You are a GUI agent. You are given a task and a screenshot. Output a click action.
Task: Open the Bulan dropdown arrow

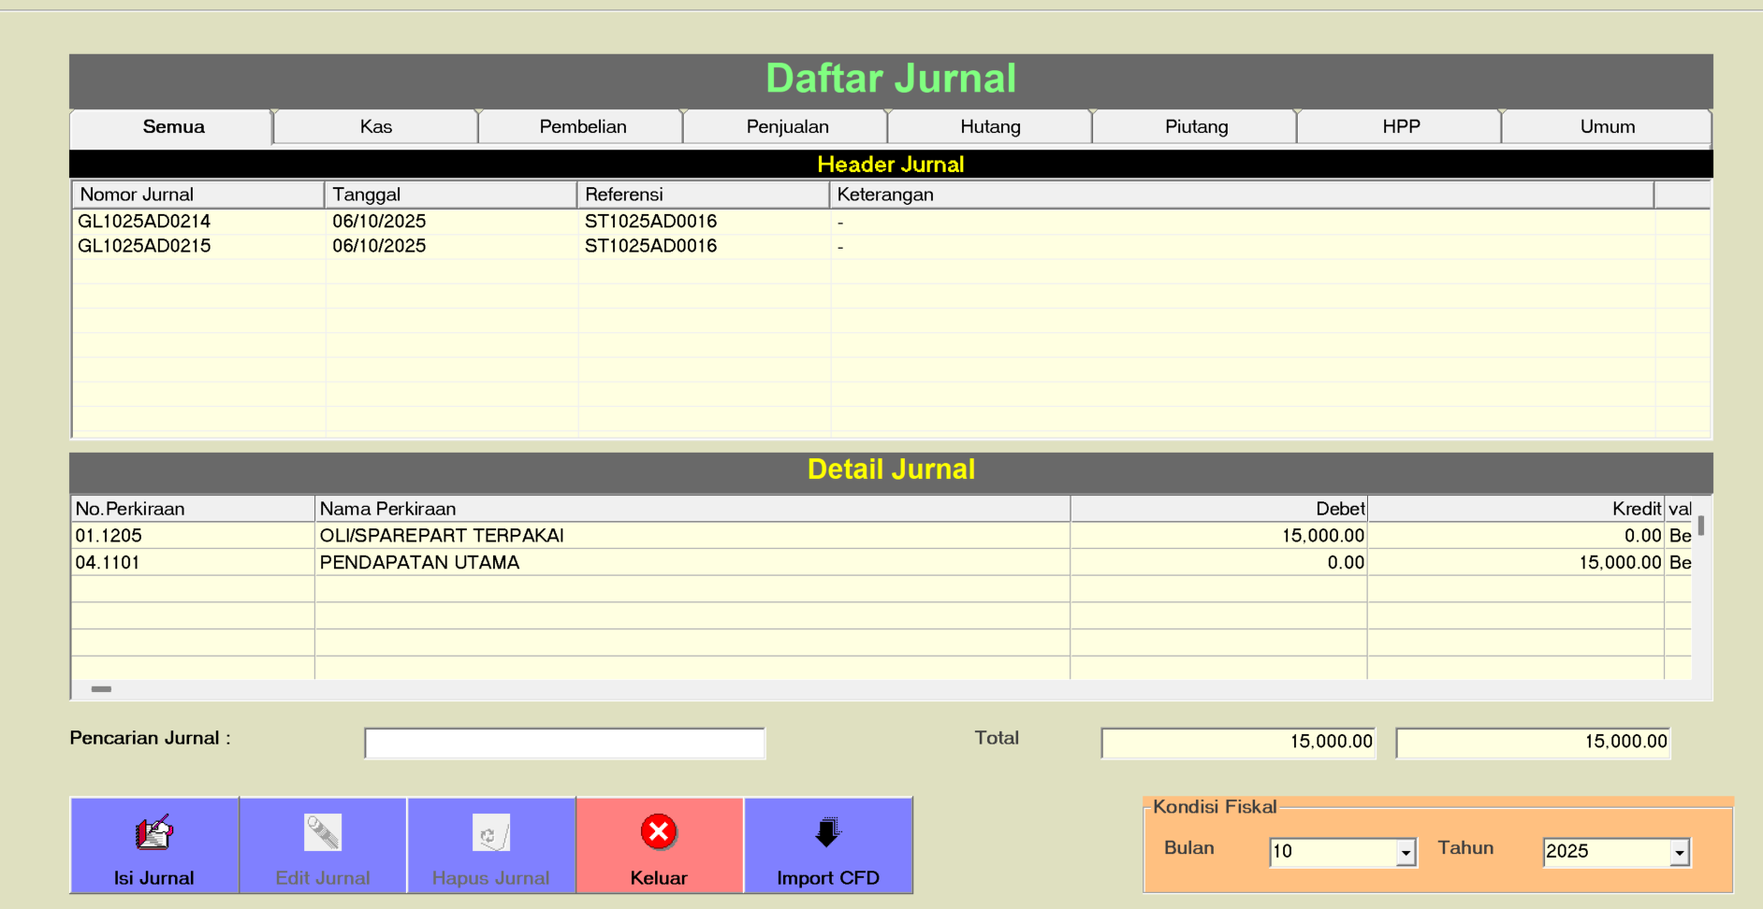coord(1406,853)
